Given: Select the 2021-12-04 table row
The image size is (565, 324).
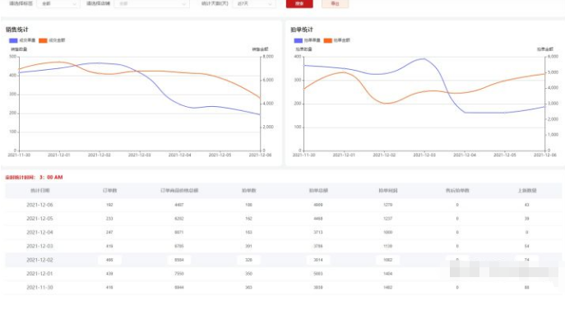Looking at the screenshot, I should coord(283,232).
